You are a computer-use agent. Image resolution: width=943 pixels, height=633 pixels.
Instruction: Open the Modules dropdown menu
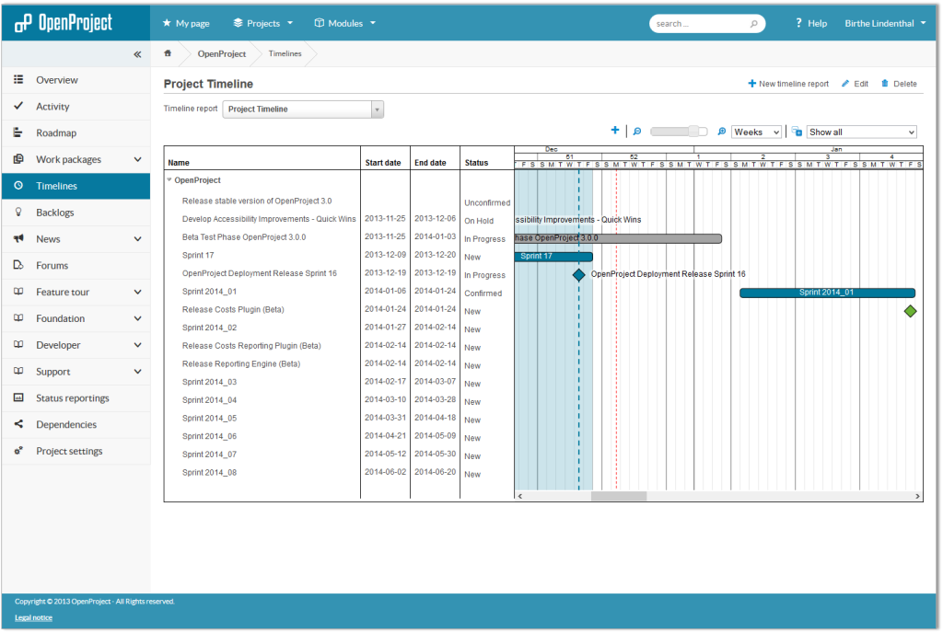tap(344, 23)
